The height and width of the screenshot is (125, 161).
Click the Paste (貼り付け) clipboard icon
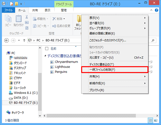19,21
